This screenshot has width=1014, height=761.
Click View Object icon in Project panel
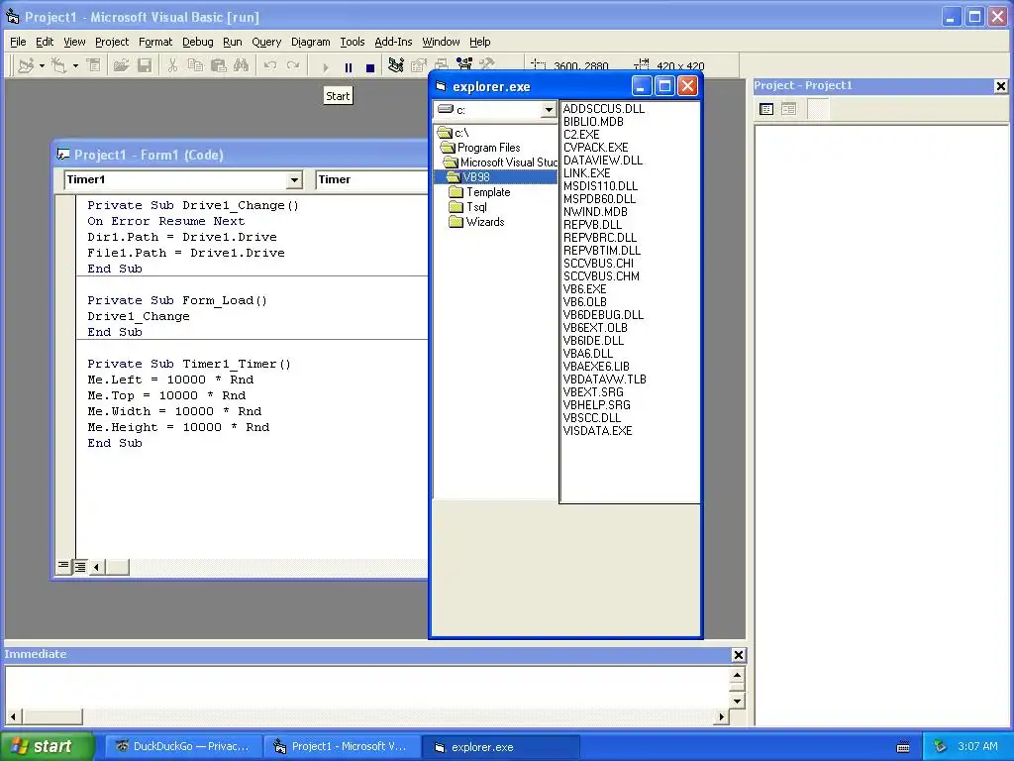pos(789,109)
